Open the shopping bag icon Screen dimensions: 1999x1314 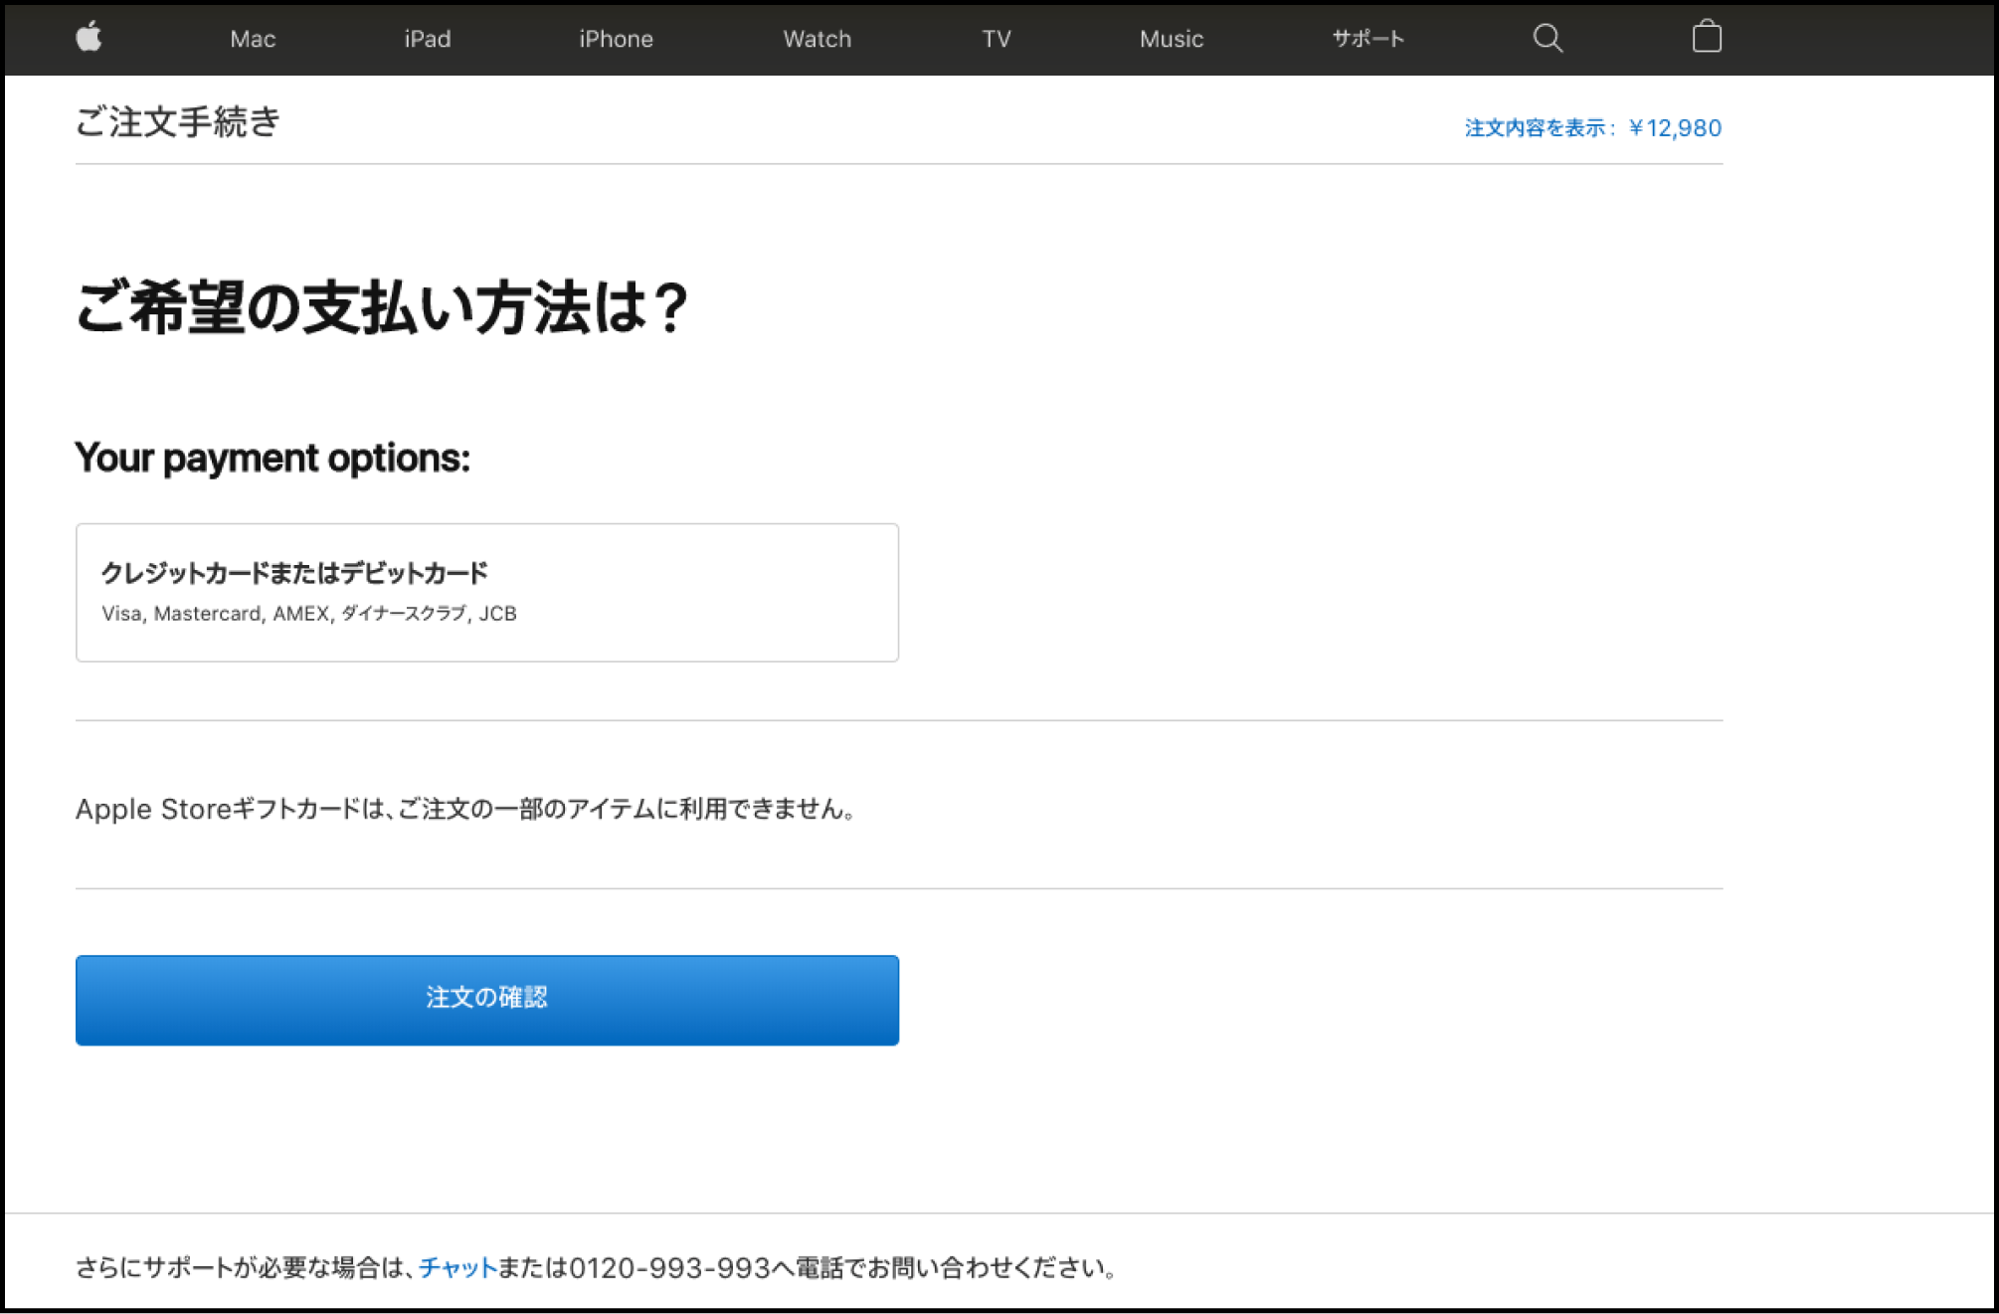[1707, 37]
